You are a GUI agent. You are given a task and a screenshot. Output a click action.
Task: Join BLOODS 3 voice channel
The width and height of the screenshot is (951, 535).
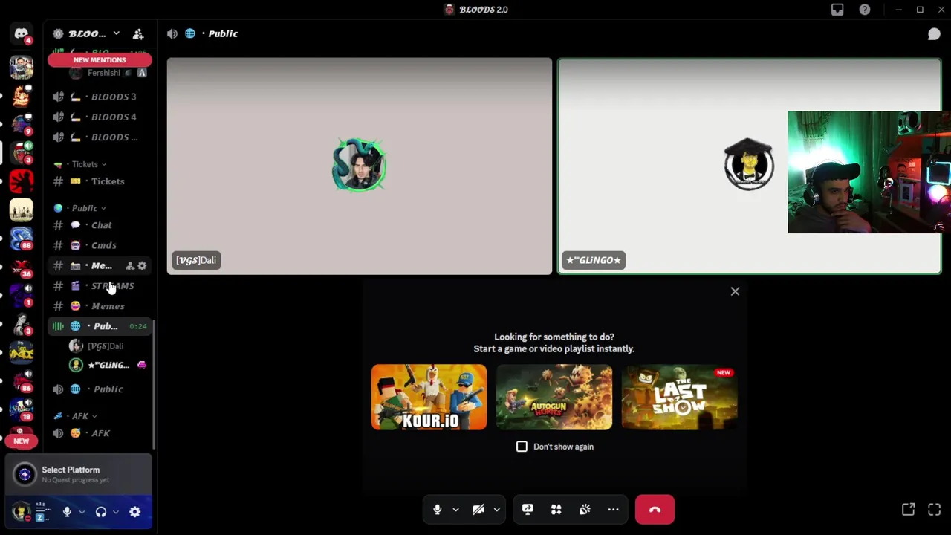pyautogui.click(x=100, y=97)
